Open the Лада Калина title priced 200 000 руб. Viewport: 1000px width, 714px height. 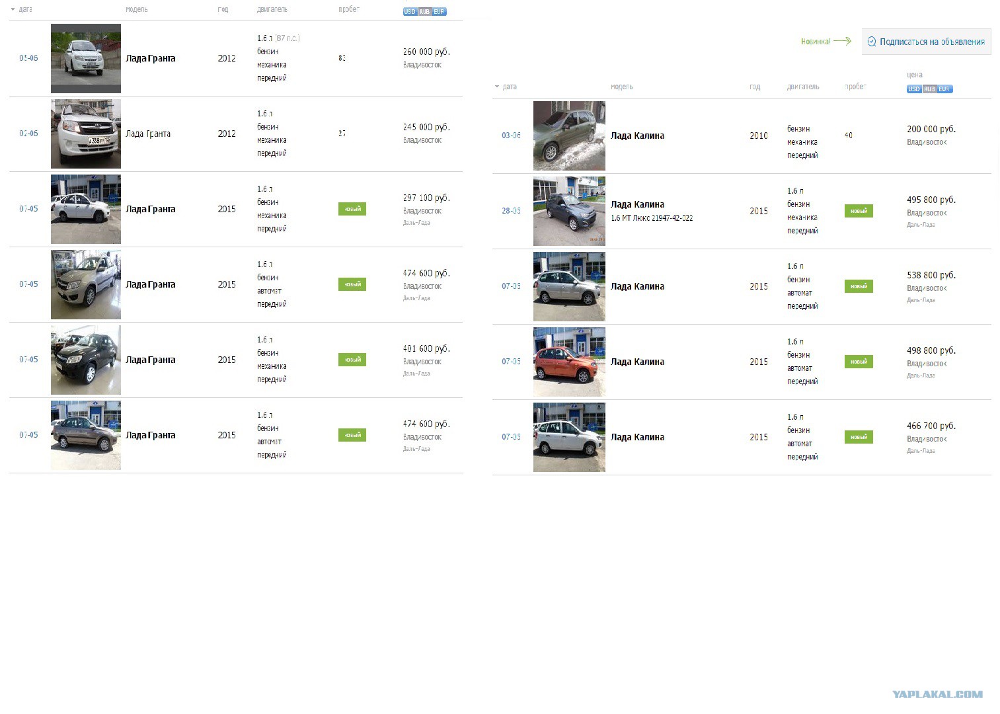point(637,136)
